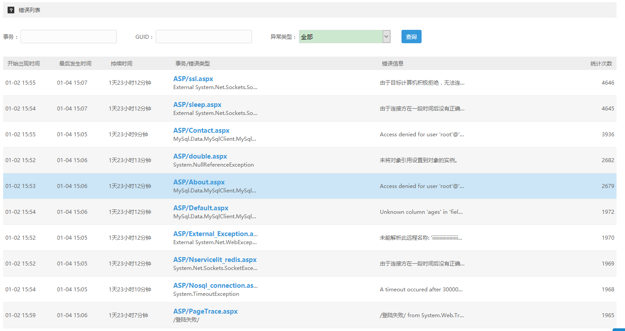Click the 开始出现时间 column header

(24, 64)
